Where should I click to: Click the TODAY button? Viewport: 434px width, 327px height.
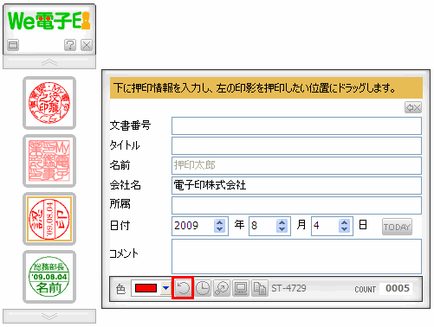397,227
